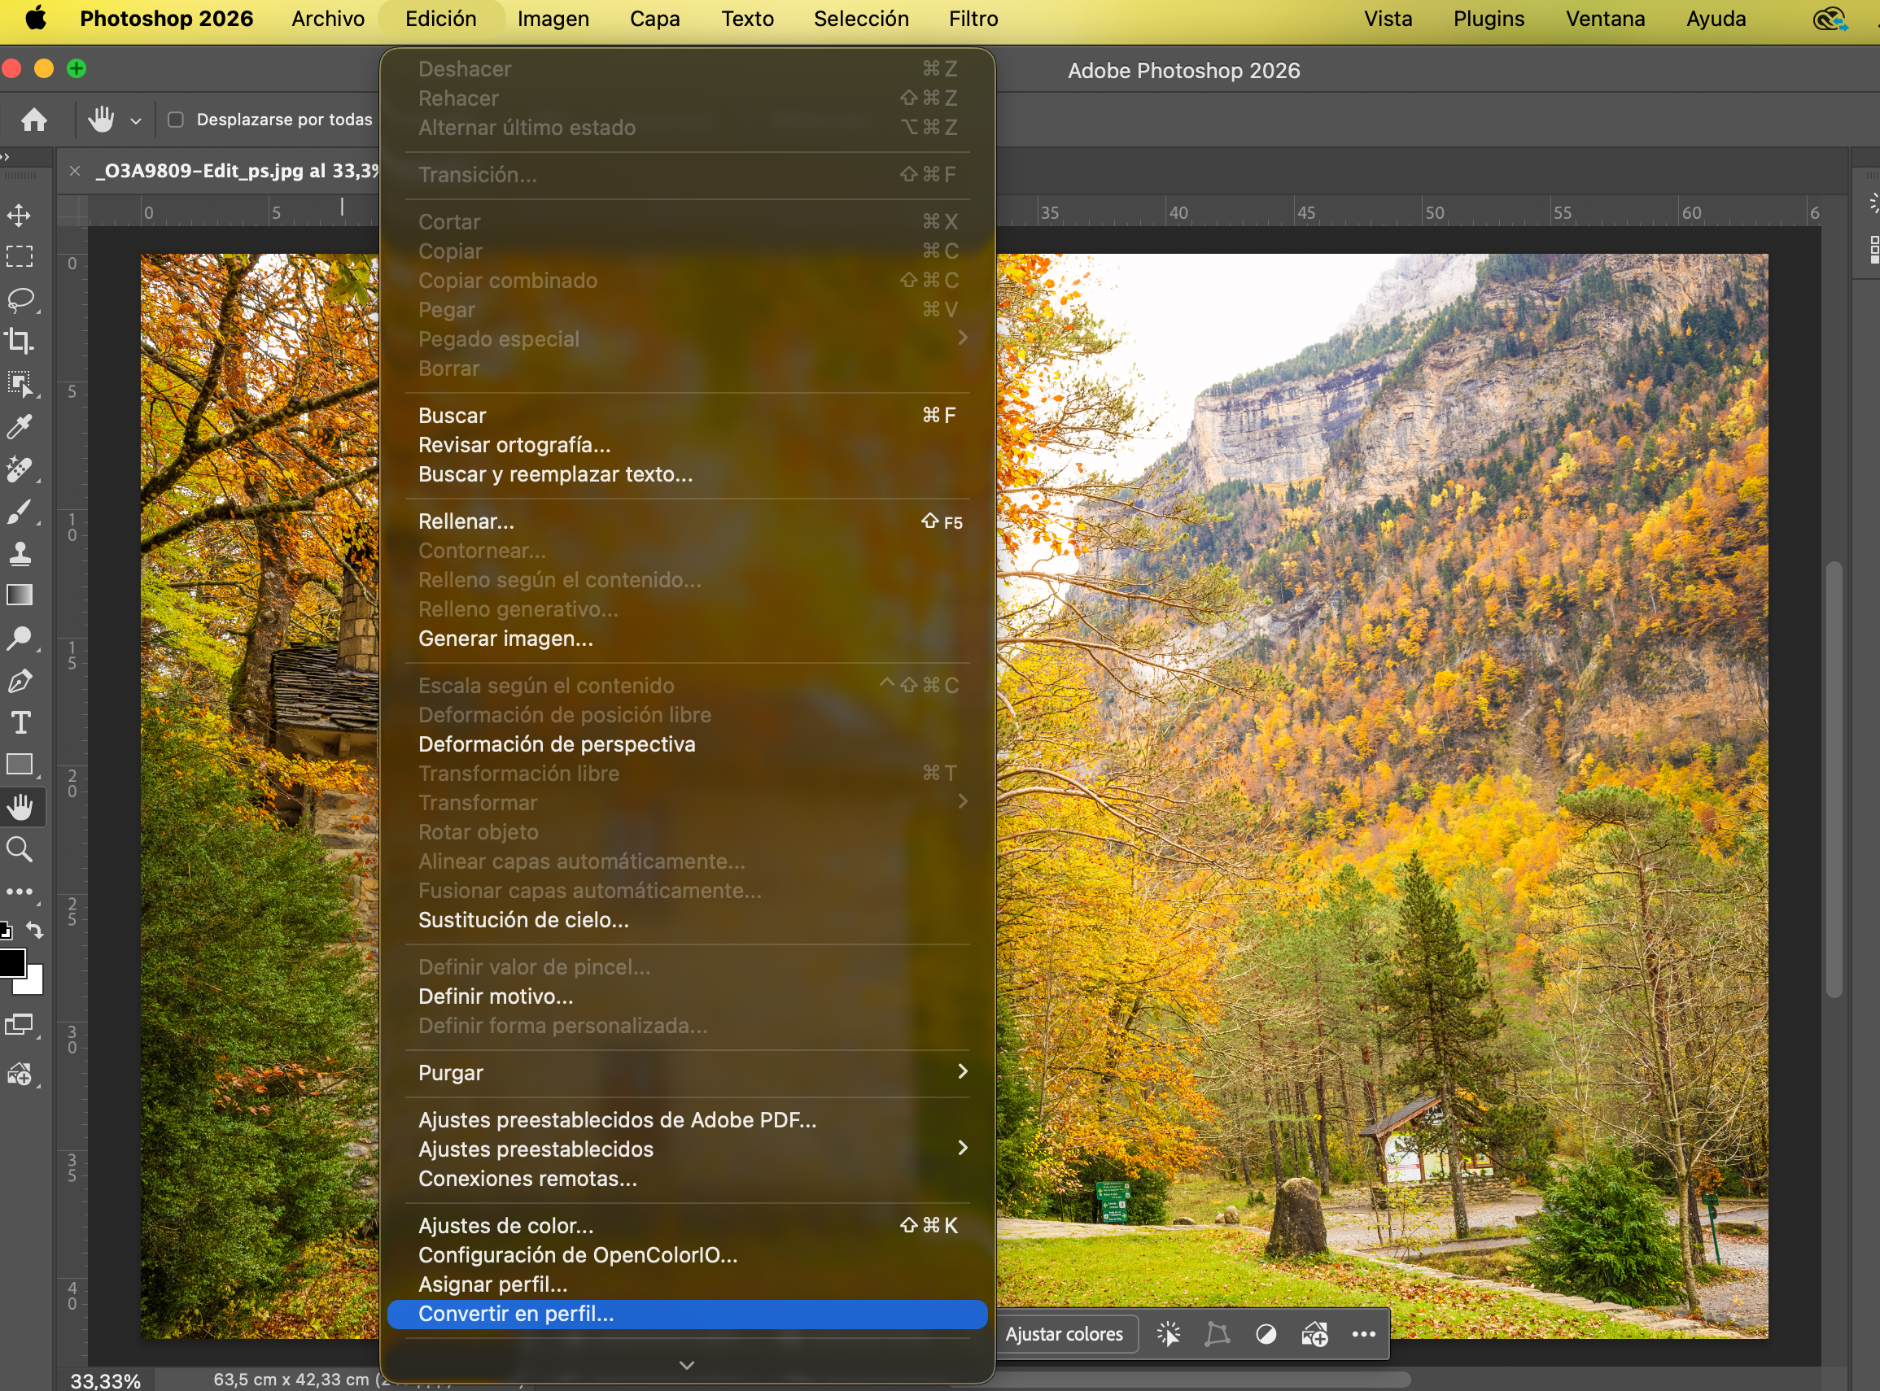This screenshot has height=1391, width=1880.
Task: Click the select subject icon in contextual bar
Action: click(x=1168, y=1334)
